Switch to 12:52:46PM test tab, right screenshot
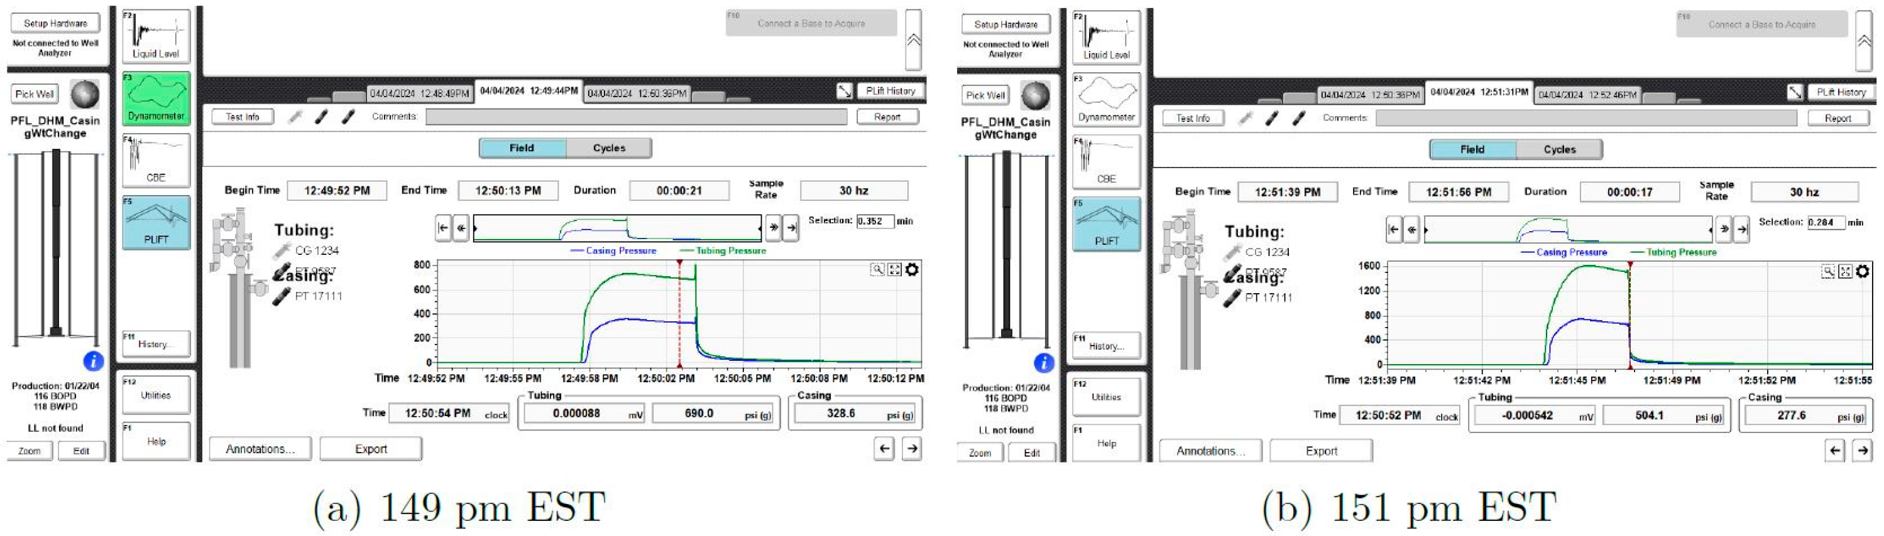The image size is (1884, 536). 1588,95
